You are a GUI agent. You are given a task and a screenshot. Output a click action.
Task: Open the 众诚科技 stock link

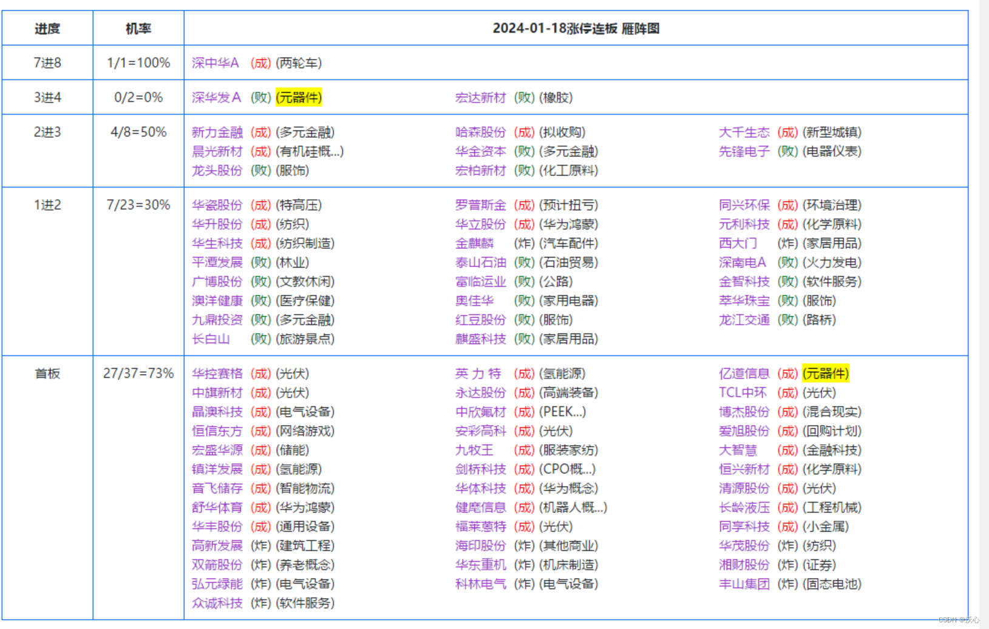pyautogui.click(x=217, y=603)
